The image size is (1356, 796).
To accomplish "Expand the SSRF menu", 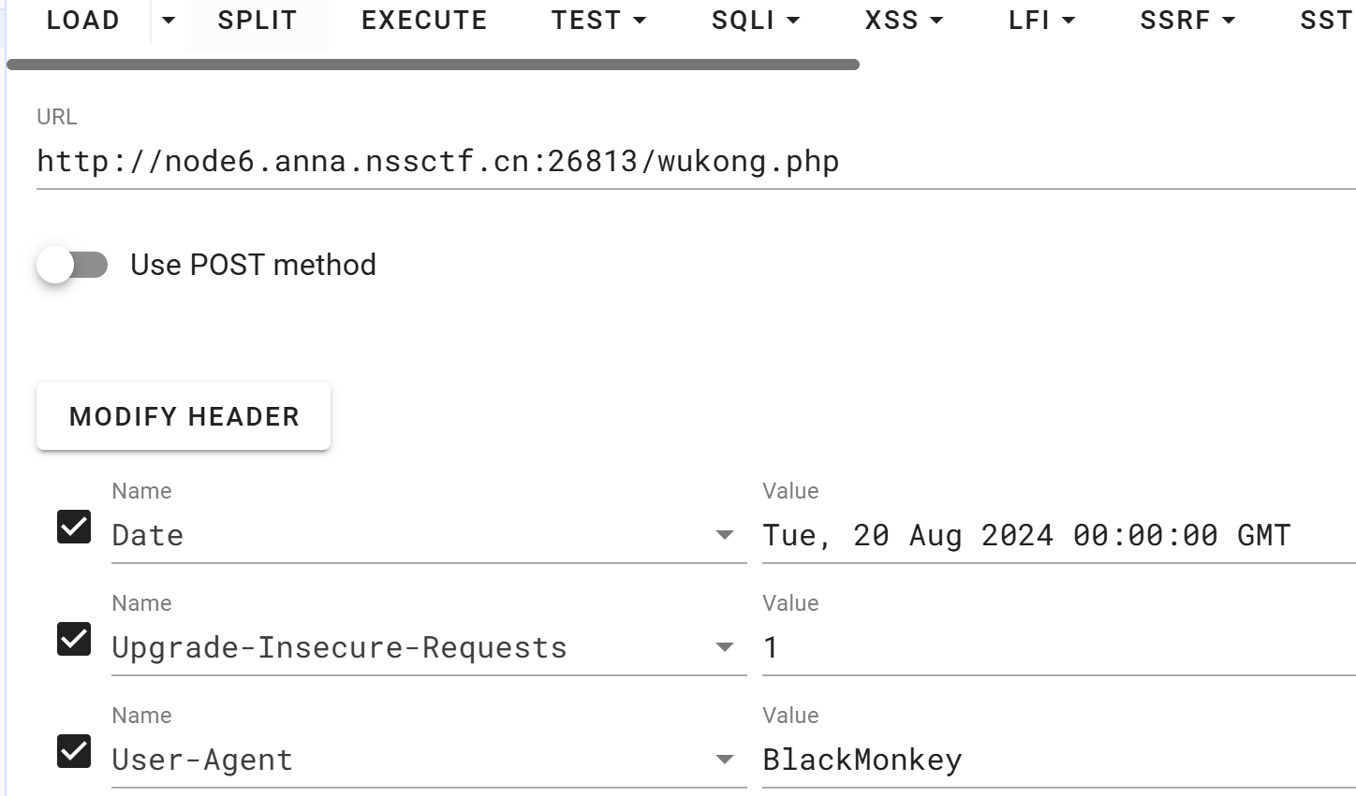I will click(1187, 21).
